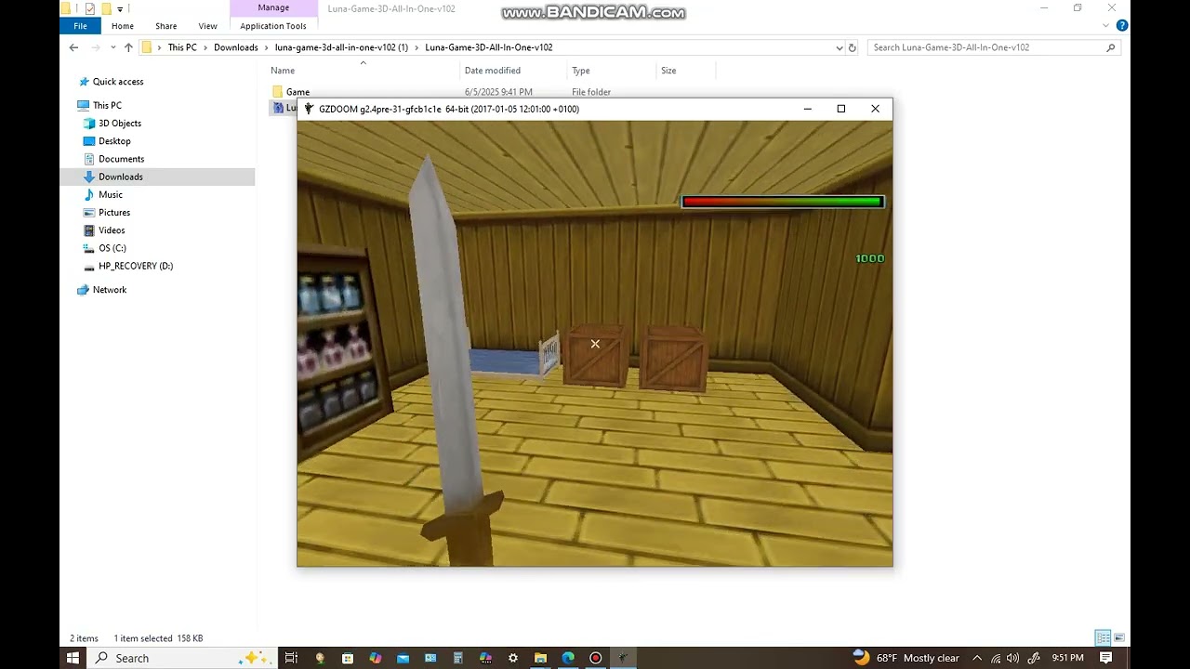Click the taskbar Search box
Viewport: 1190px width, 669px height.
point(182,658)
